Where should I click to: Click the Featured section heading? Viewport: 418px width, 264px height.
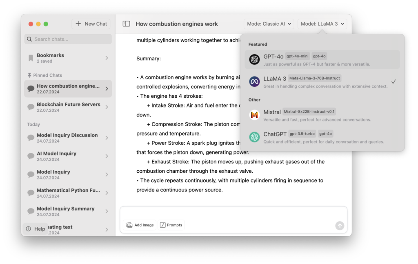[258, 44]
